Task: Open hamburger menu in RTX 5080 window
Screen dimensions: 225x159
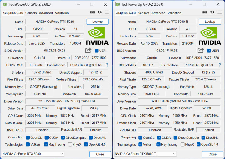Action: (x=107, y=12)
